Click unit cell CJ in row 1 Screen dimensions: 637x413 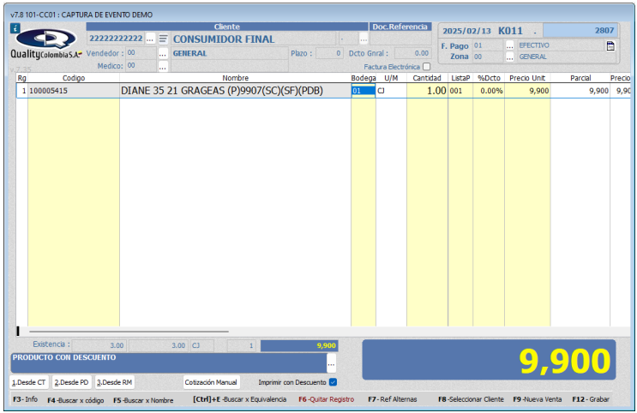click(391, 91)
